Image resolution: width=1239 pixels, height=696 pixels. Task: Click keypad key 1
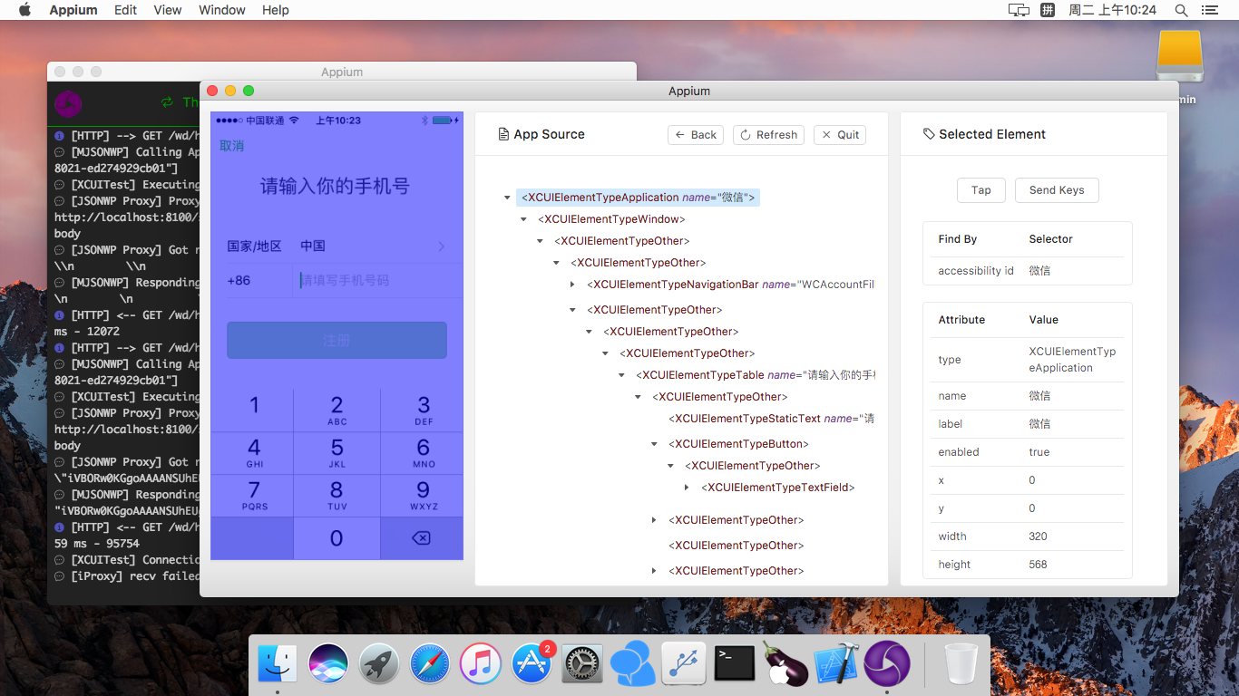pyautogui.click(x=252, y=410)
